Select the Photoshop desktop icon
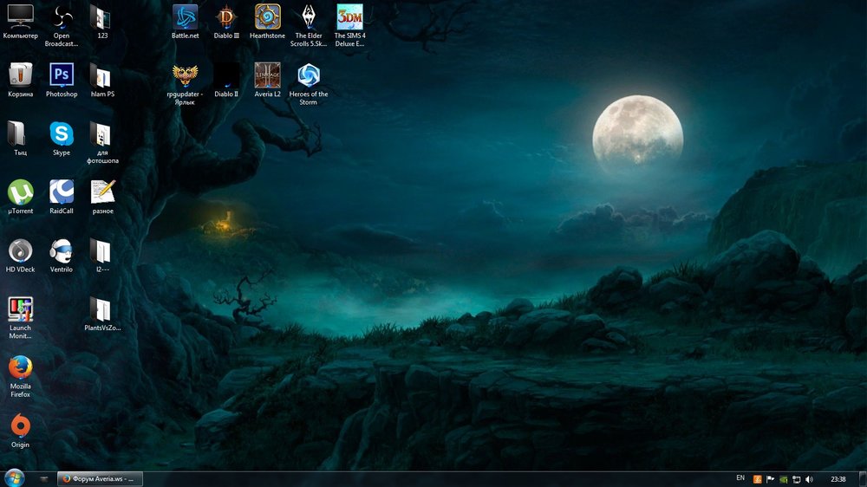This screenshot has height=487, width=867. coord(62,75)
